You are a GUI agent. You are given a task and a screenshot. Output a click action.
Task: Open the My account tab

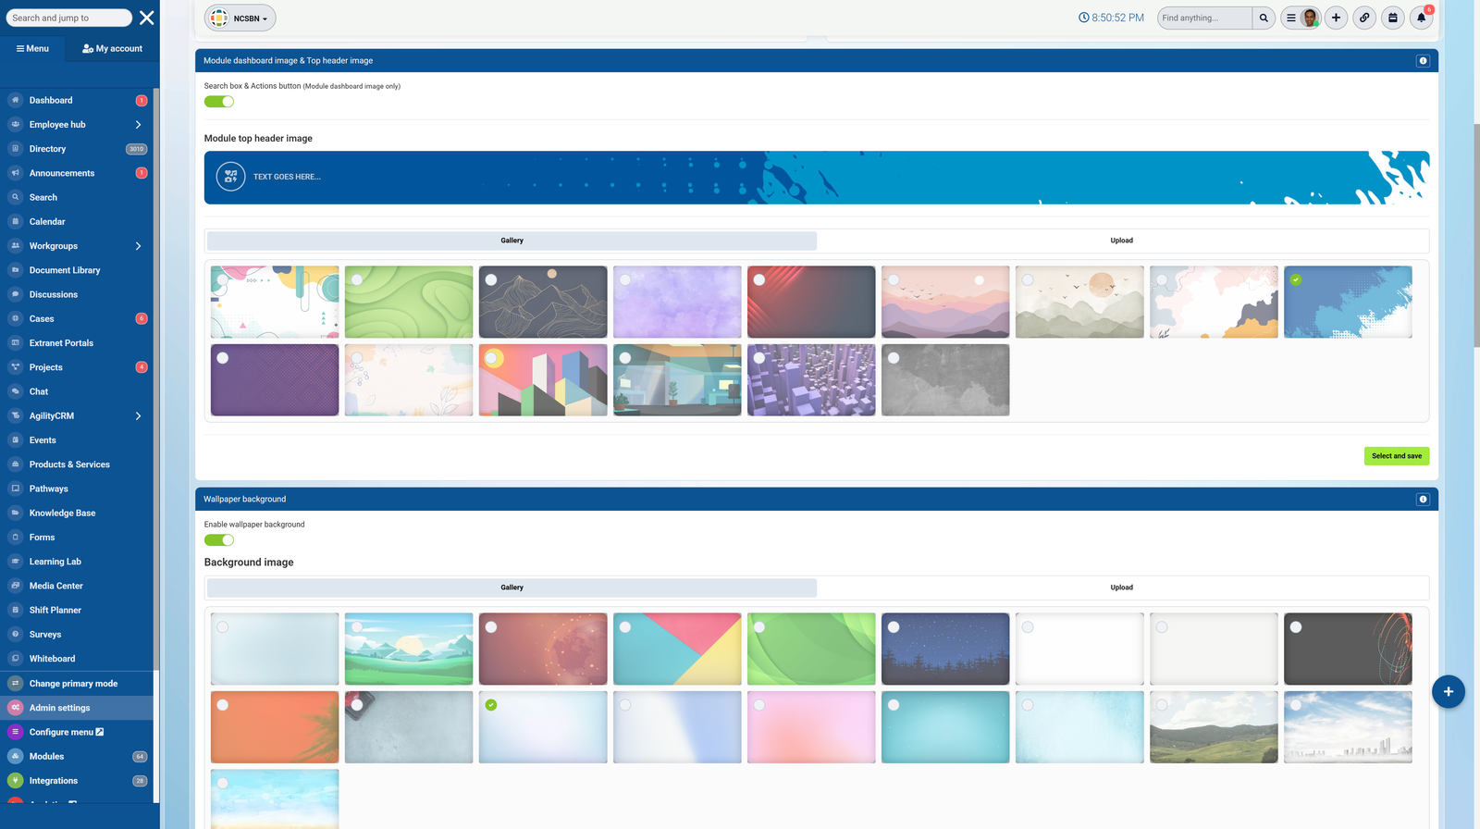pyautogui.click(x=113, y=49)
